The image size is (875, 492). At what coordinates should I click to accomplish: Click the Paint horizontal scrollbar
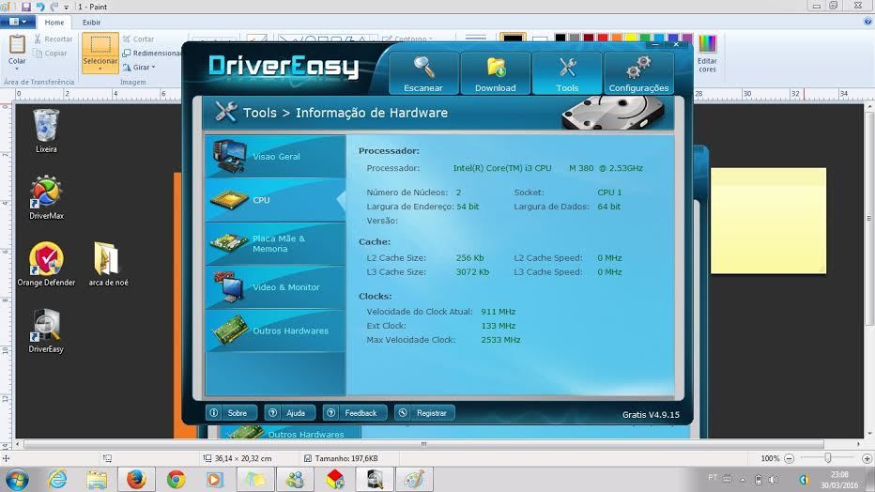[x=423, y=444]
